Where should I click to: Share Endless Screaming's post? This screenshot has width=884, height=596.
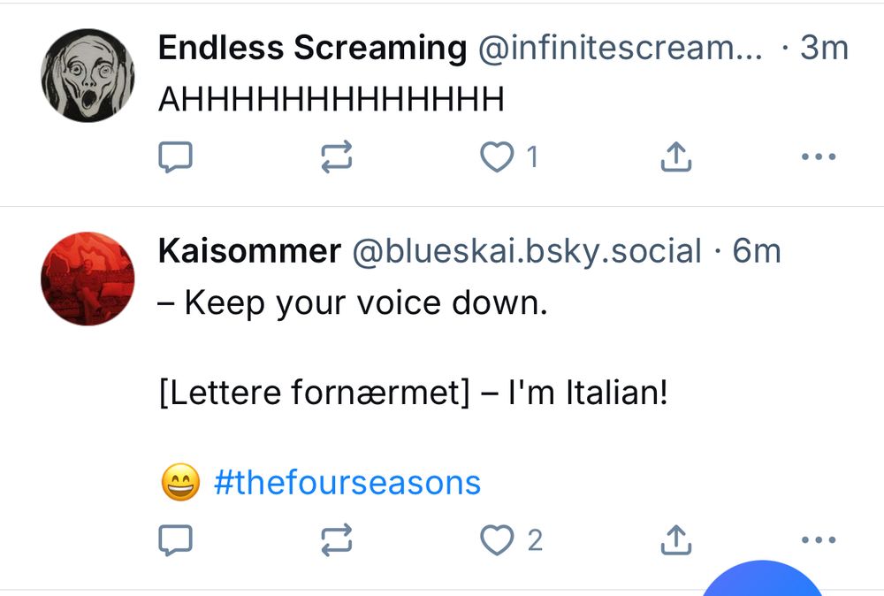[674, 156]
